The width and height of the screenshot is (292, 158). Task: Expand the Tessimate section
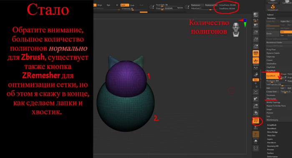pyautogui.click(x=271, y=95)
